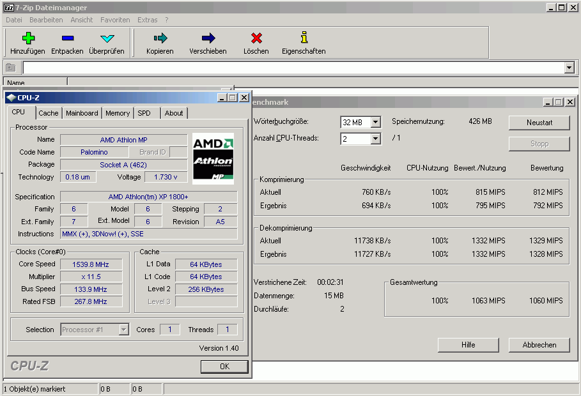
Task: Open the Datei menu
Action: coord(14,20)
